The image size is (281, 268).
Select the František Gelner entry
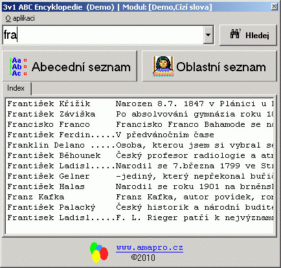coord(140,176)
